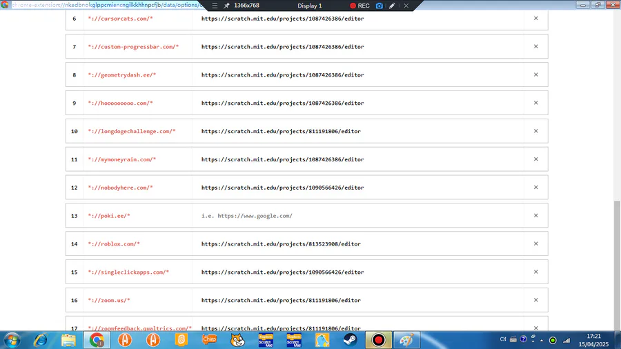
Task: Edit destination URL for zoom.us rule
Action: [358, 300]
